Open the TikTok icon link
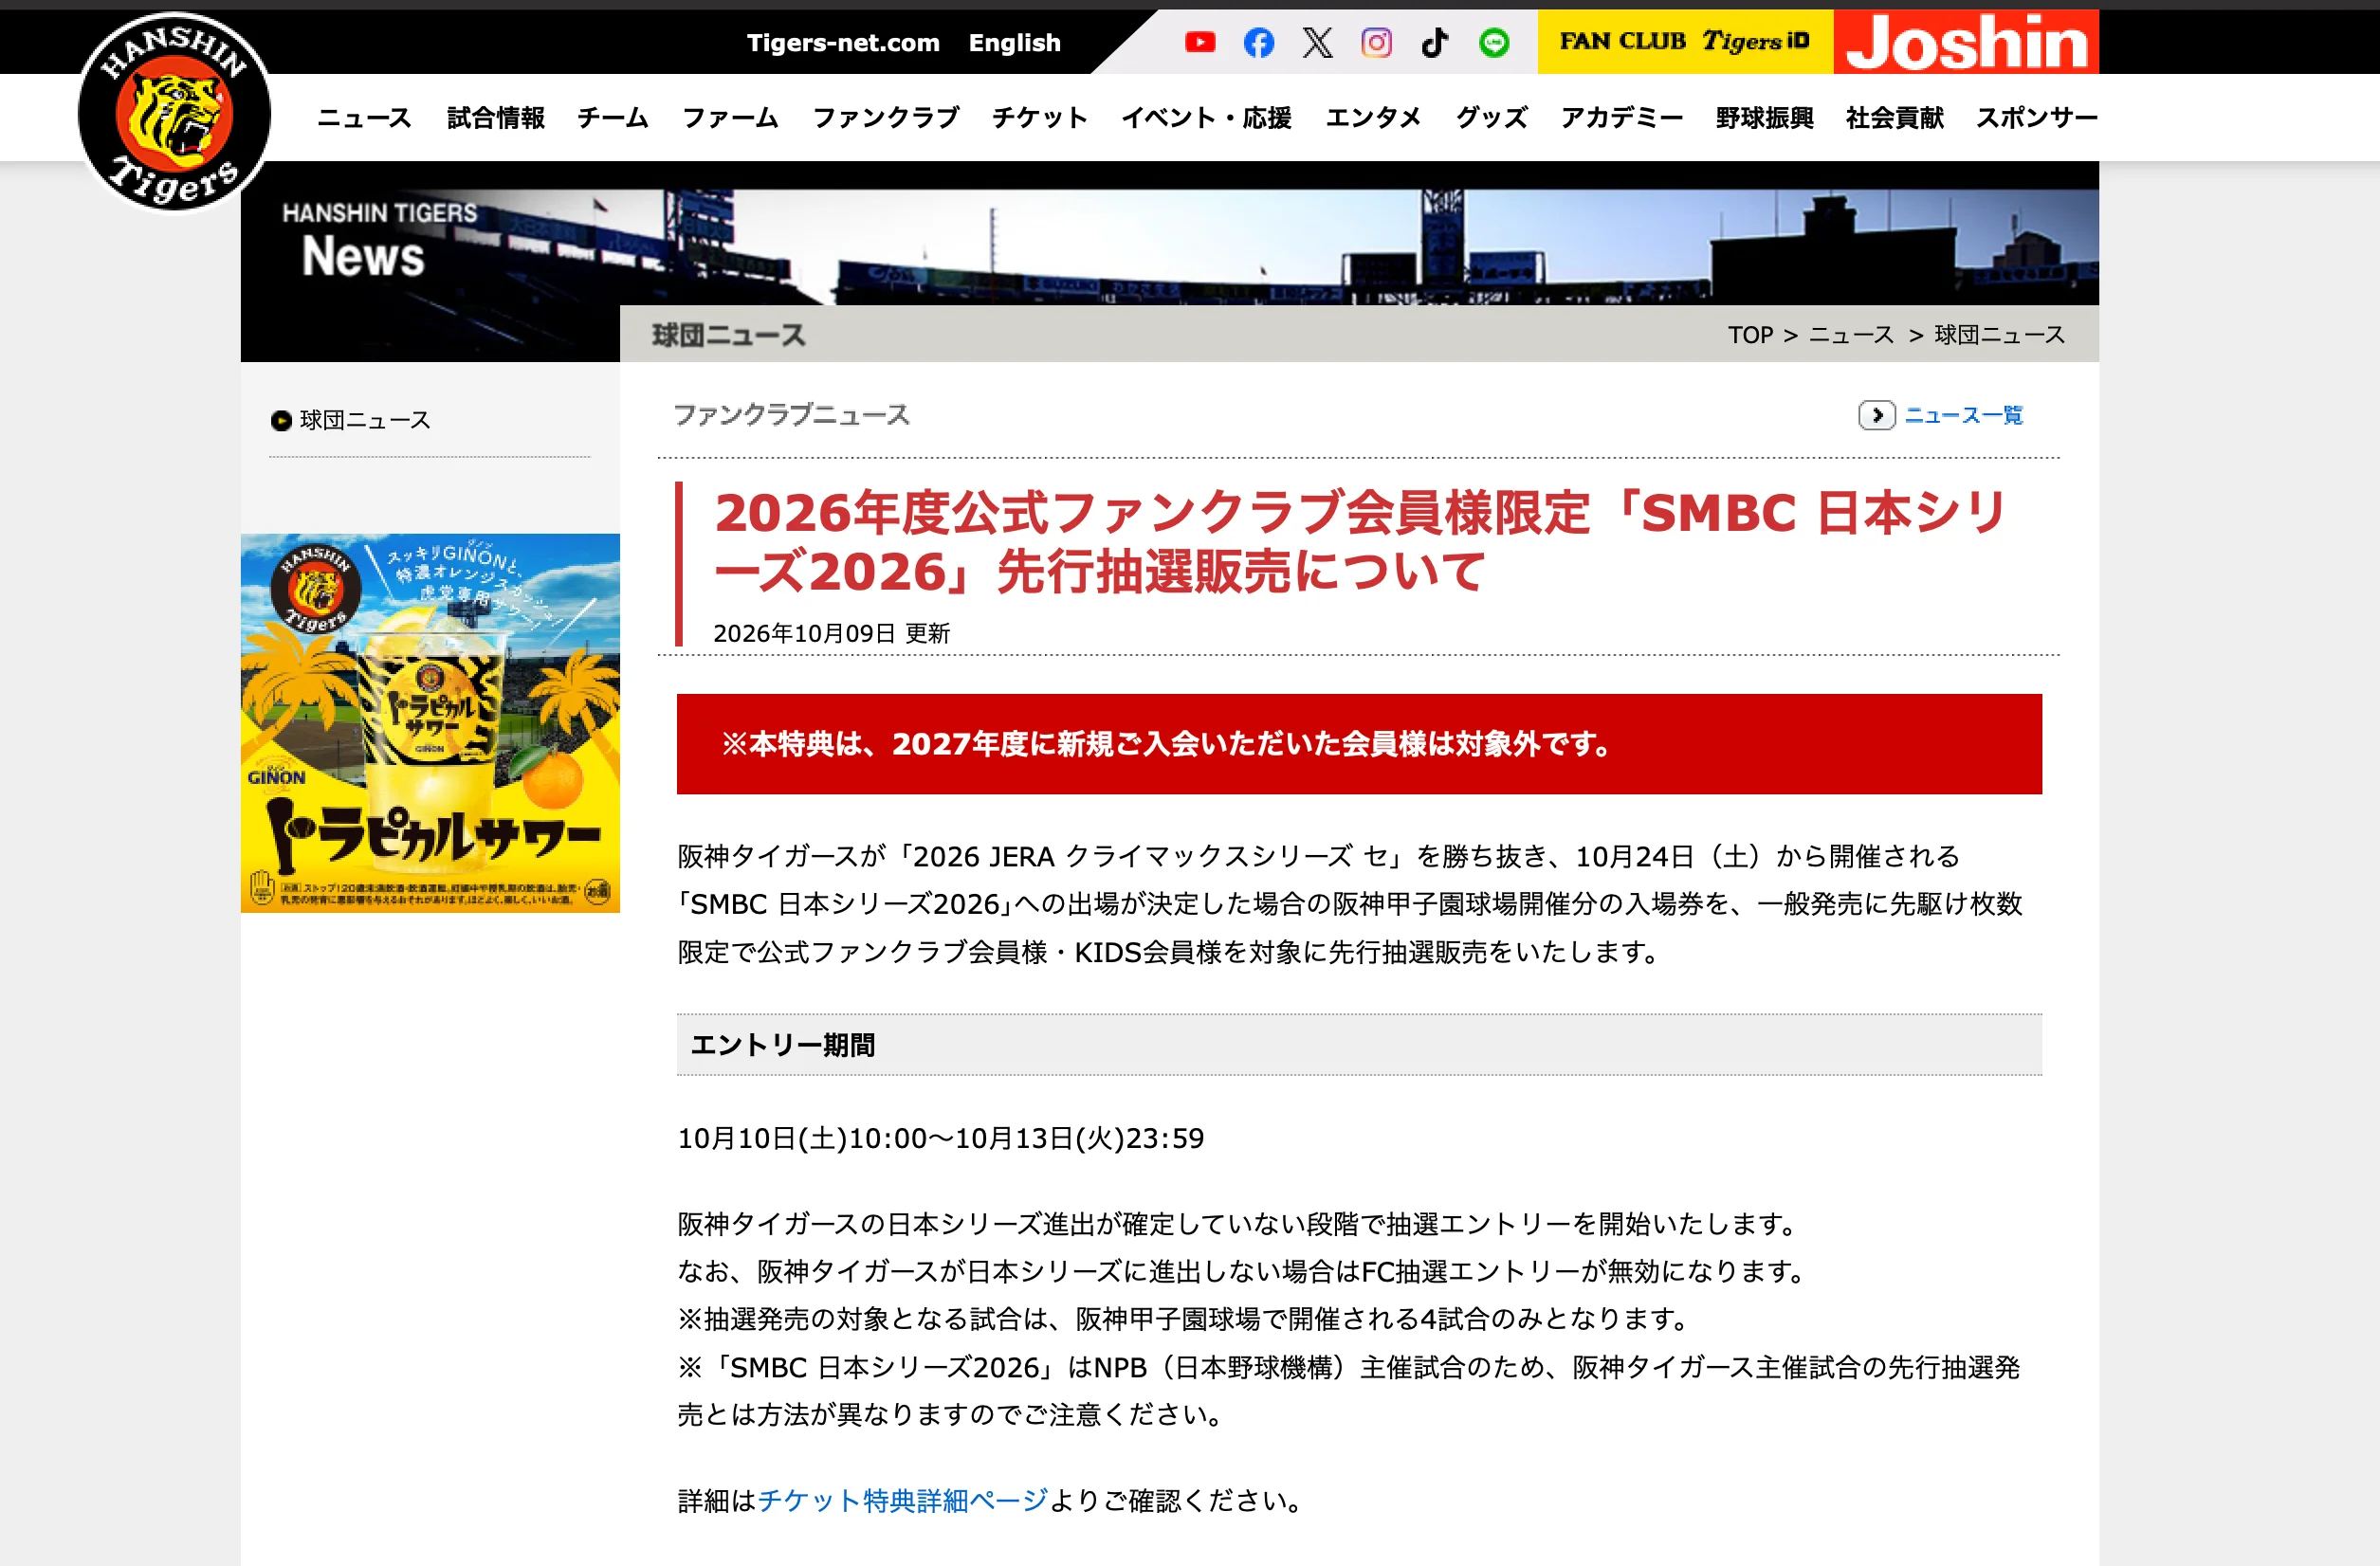Viewport: 2380px width, 1566px height. [1435, 42]
